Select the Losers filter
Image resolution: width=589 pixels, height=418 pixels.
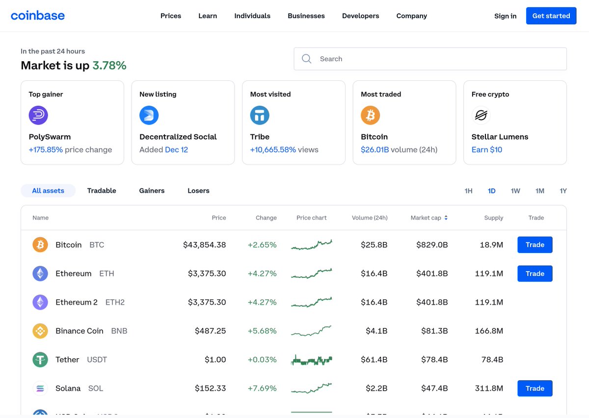(198, 190)
